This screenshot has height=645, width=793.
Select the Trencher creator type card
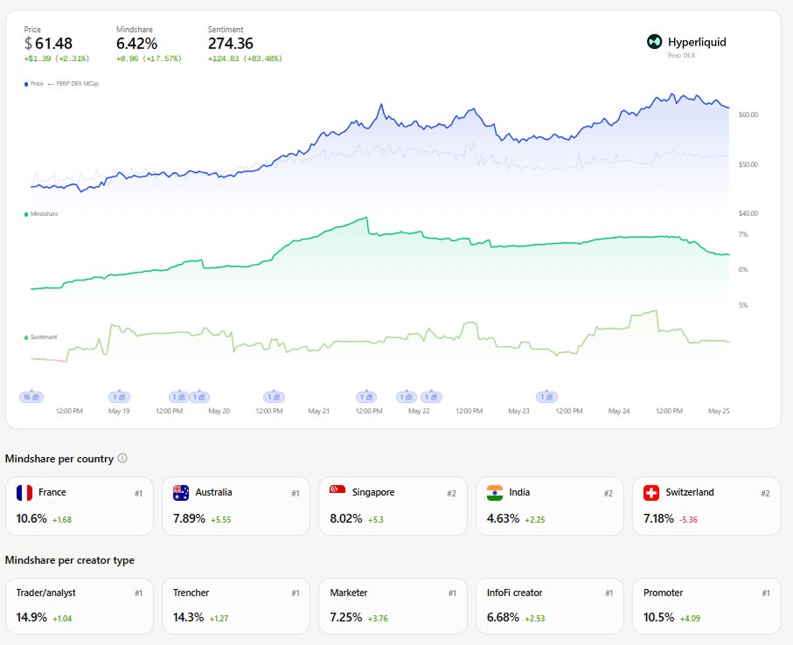coord(236,606)
